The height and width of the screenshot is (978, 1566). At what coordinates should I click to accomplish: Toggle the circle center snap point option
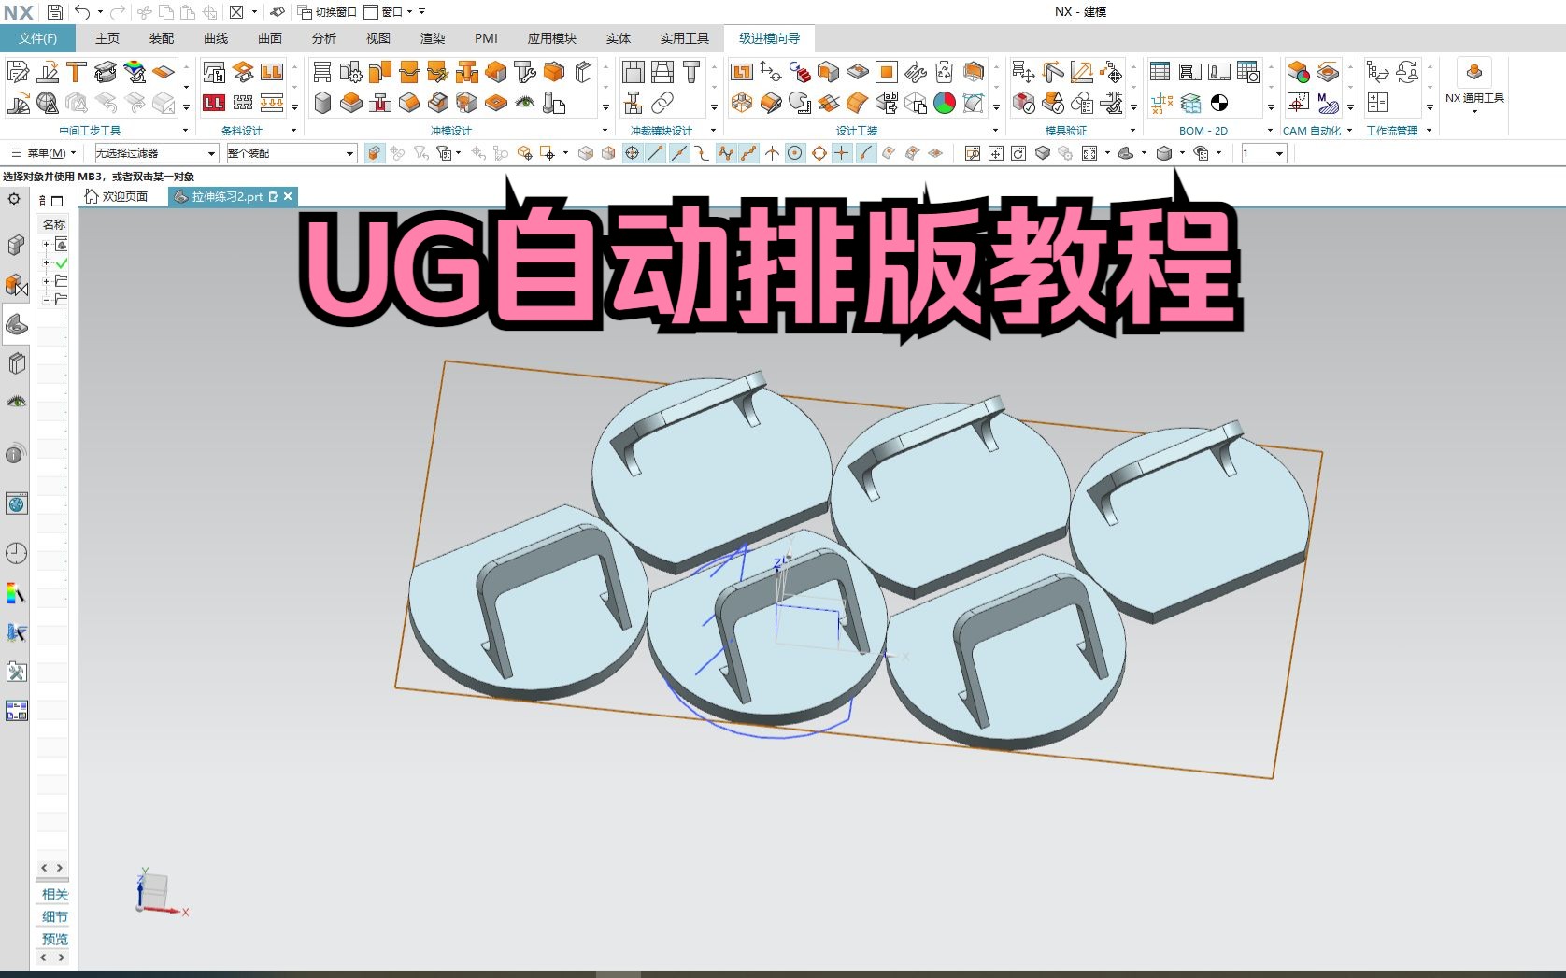click(795, 153)
